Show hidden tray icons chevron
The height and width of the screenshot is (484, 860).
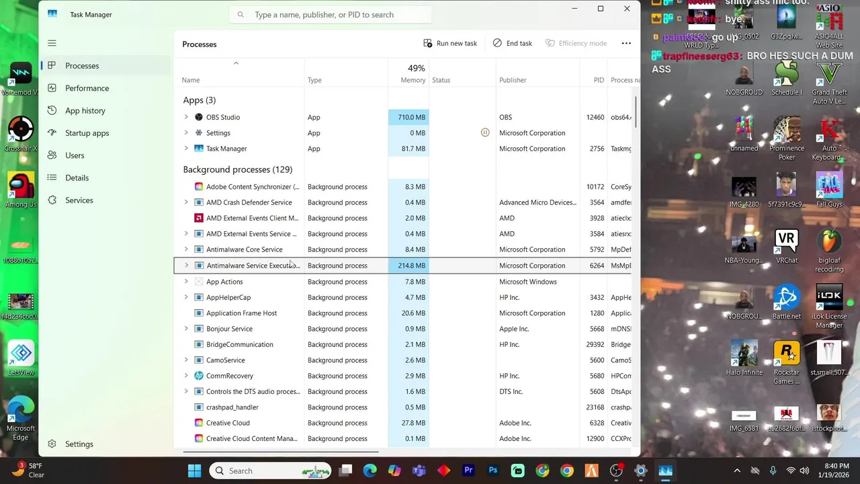737,471
